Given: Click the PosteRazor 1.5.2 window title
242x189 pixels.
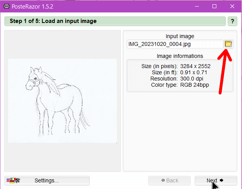Looking at the screenshot, I should (32, 7).
